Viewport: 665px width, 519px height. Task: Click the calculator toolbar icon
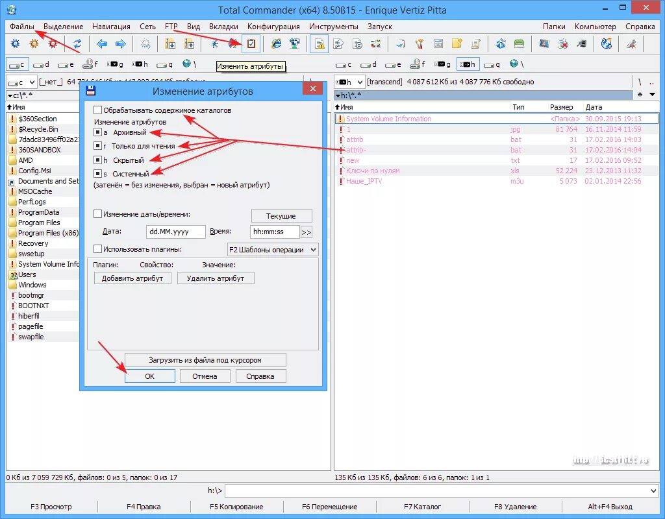(438, 43)
